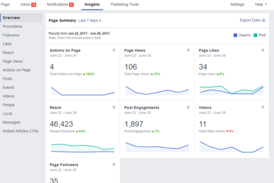This screenshot has height=183, width=274.
Task: Click the Notifications red badge counter
Action: [71, 5]
